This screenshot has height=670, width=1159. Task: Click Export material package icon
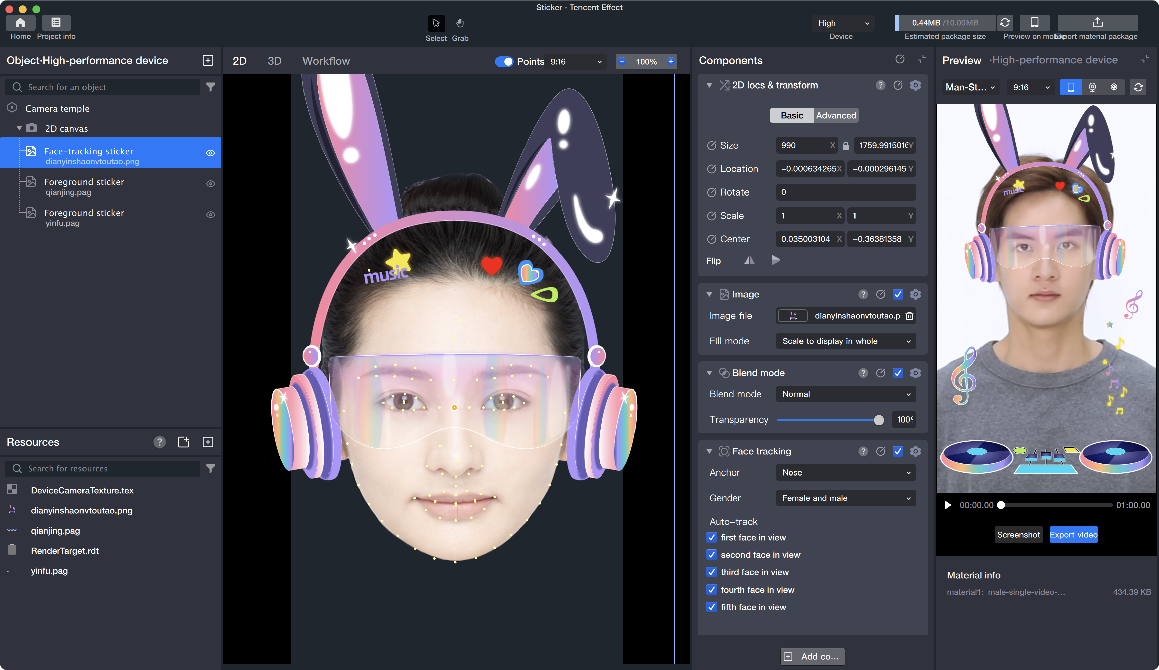coord(1097,22)
